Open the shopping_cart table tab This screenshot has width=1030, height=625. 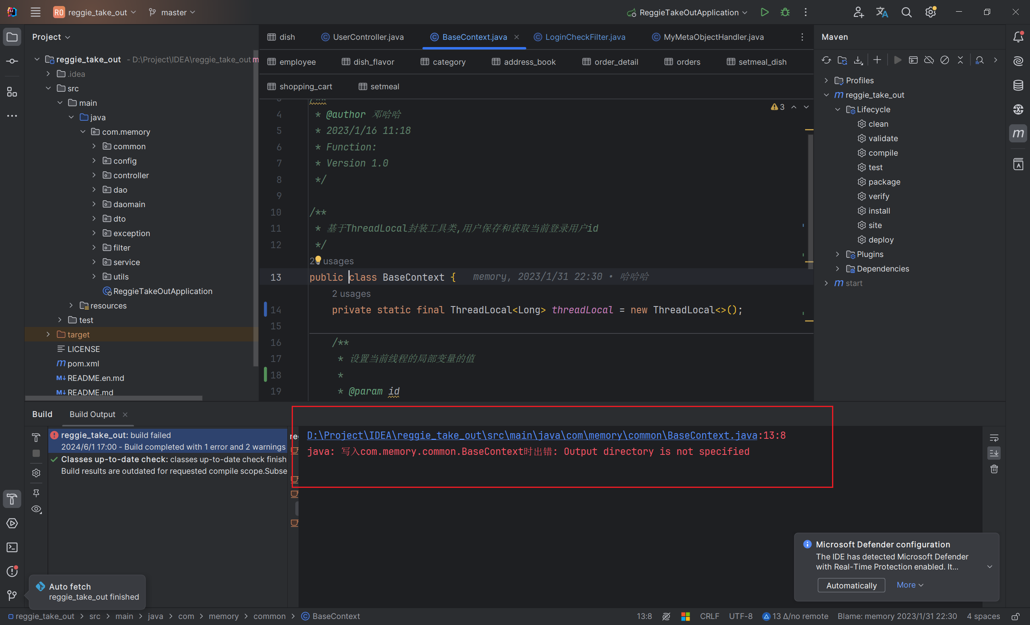[300, 86]
